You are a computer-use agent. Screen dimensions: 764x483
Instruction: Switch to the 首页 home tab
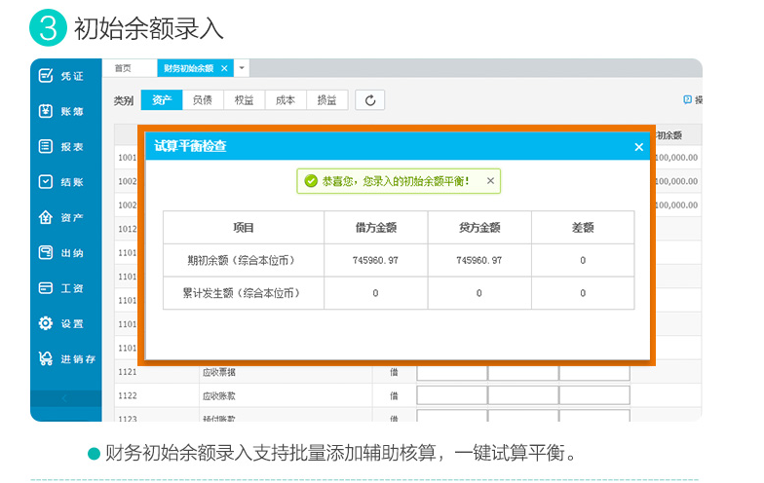[x=123, y=68]
